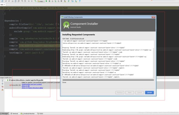Close the Install Missing Components dialog
This screenshot has height=115, width=179.
[153, 17]
